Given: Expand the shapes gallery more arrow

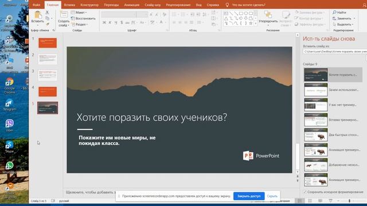Looking at the screenshot, I should pyautogui.click(x=256, y=23).
